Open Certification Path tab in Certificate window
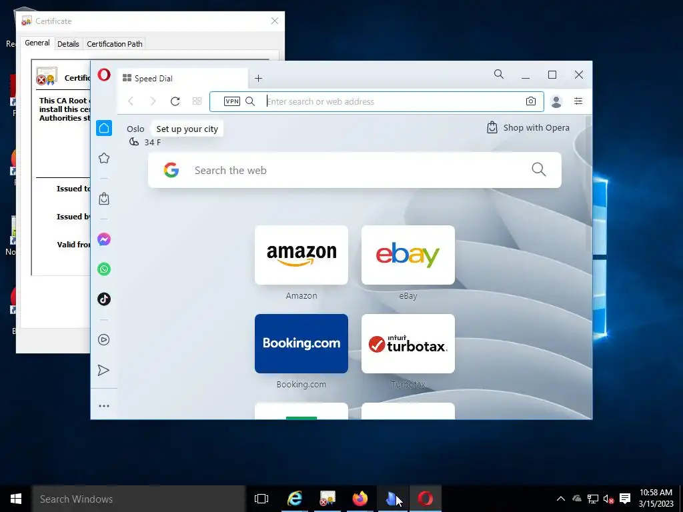Screen dimensions: 683x512 tap(115, 43)
